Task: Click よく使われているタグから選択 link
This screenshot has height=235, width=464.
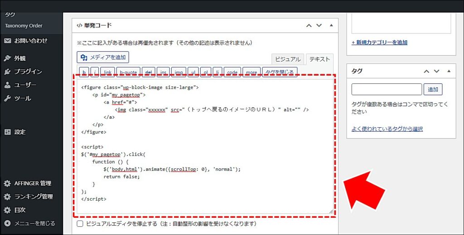Action: pos(387,129)
